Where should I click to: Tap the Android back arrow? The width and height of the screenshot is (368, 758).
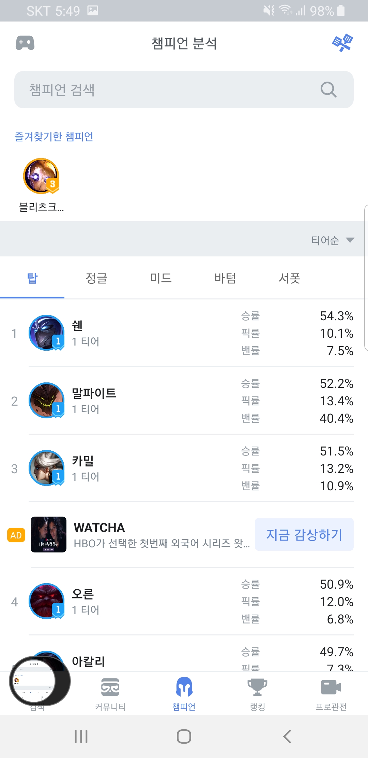tap(287, 736)
